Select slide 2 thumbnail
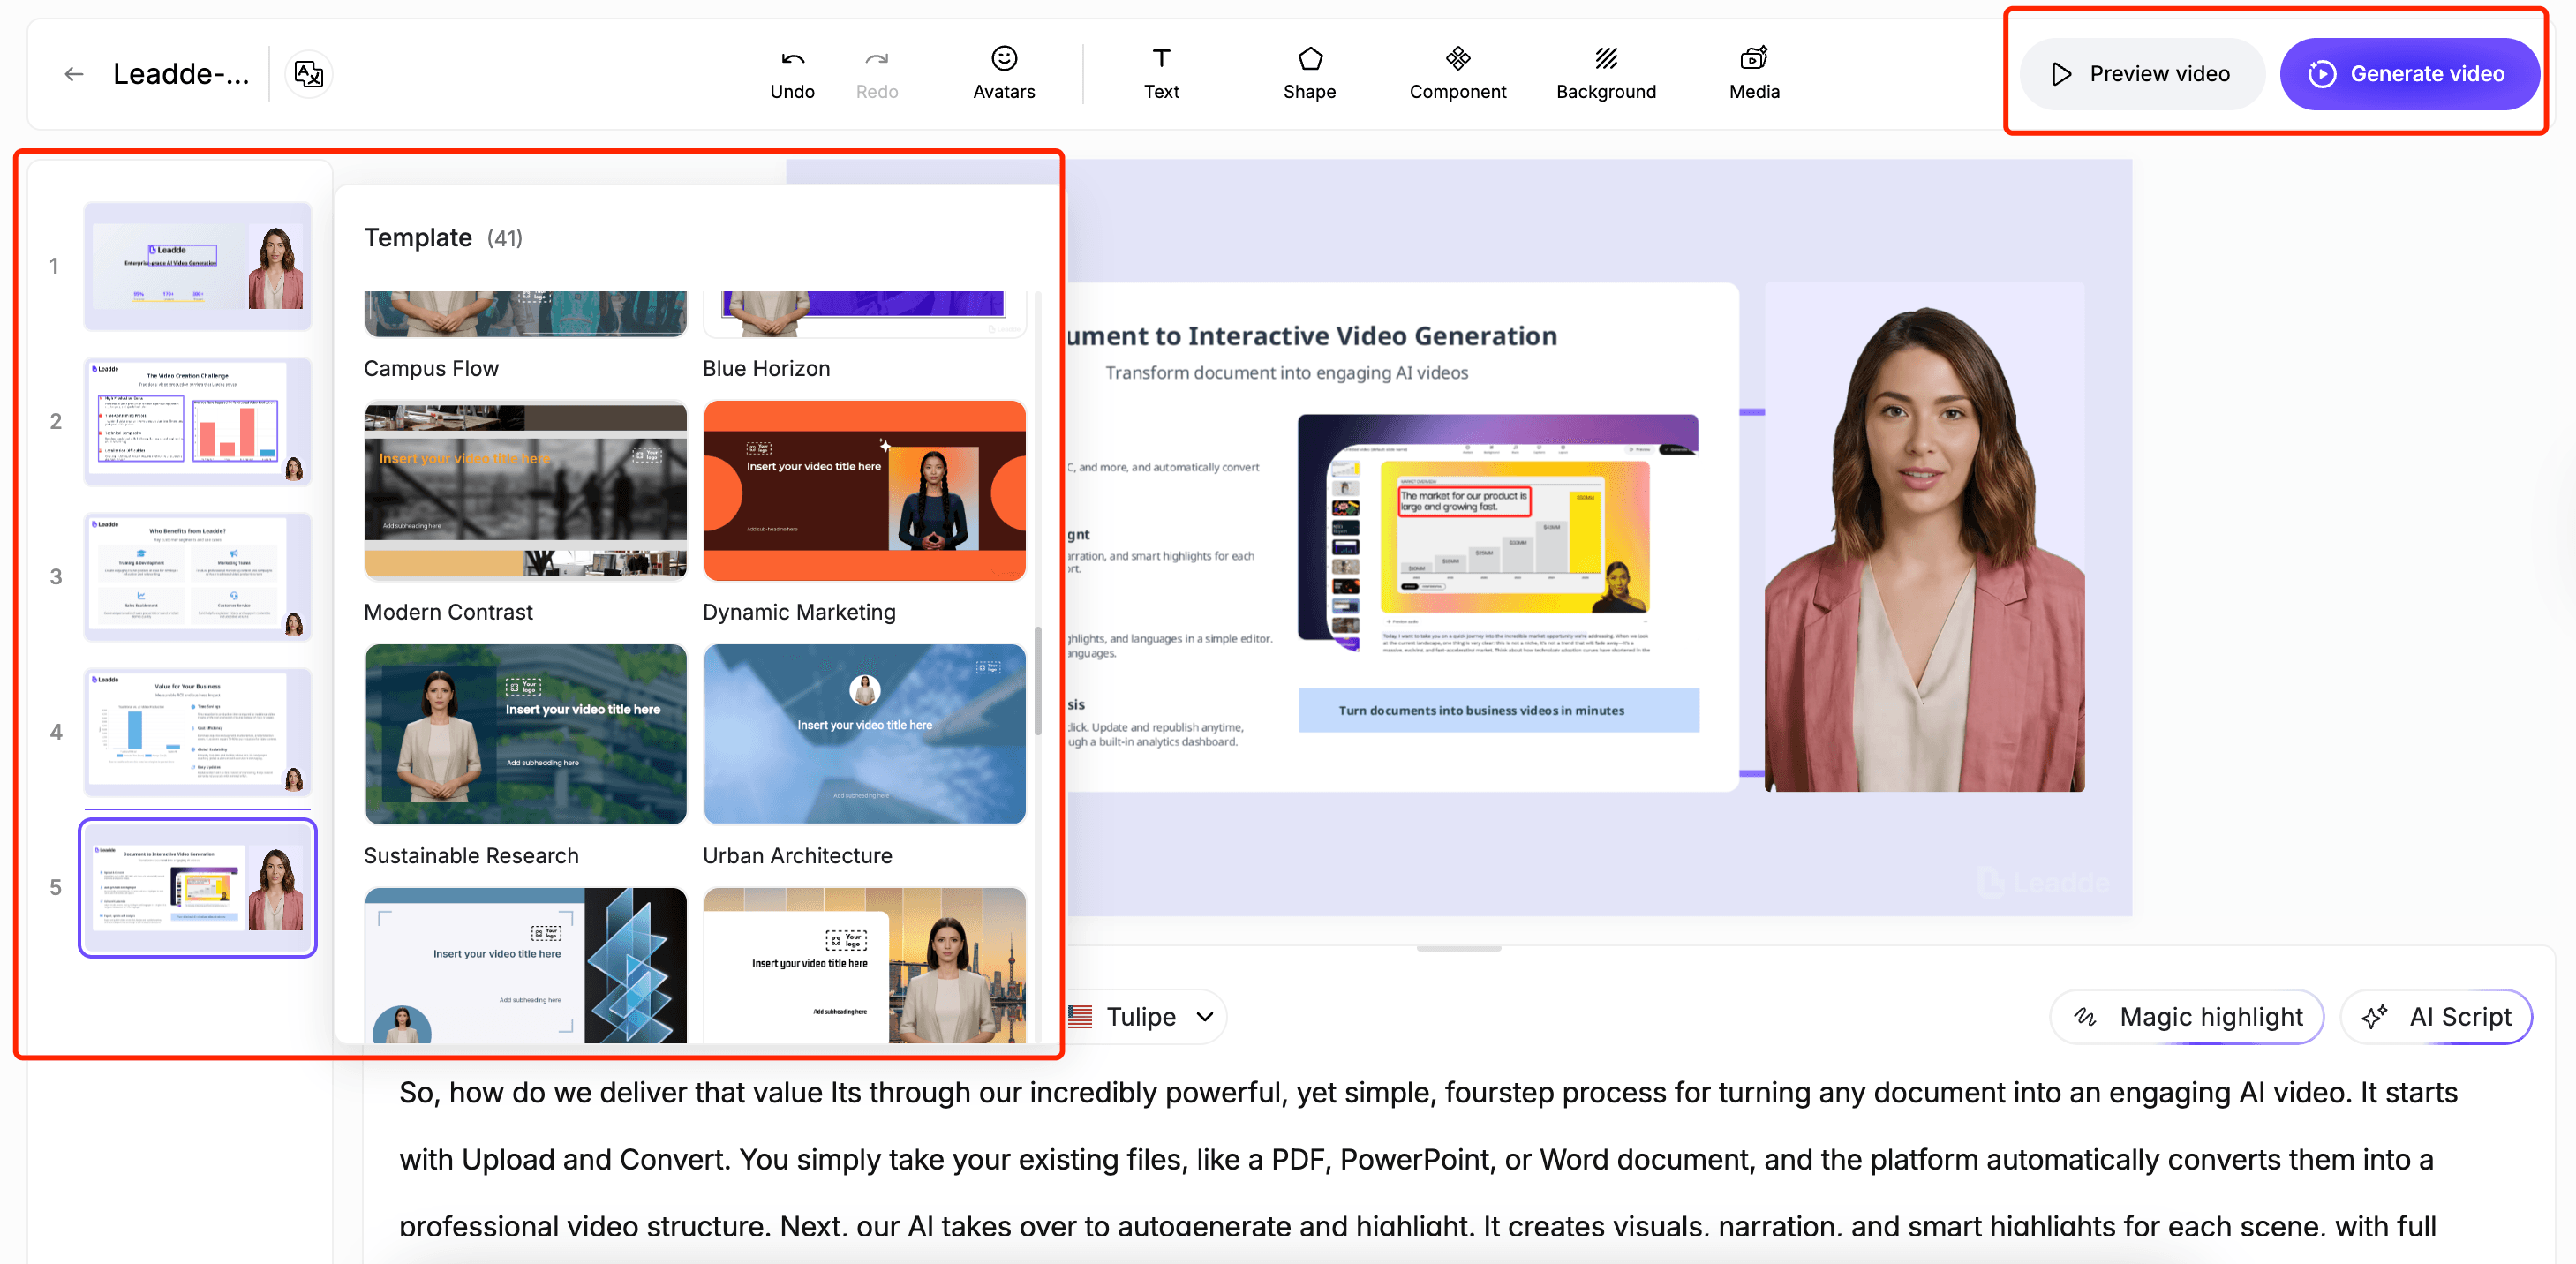 click(197, 422)
